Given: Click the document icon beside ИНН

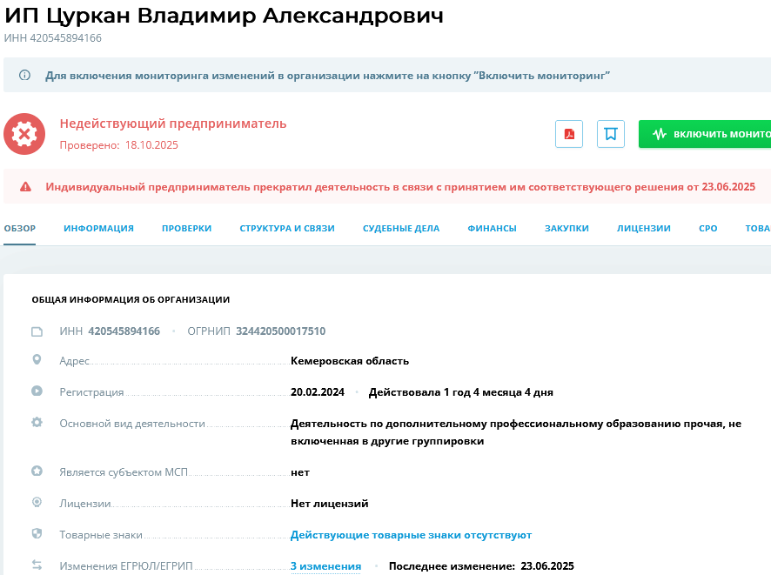Looking at the screenshot, I should (36, 331).
